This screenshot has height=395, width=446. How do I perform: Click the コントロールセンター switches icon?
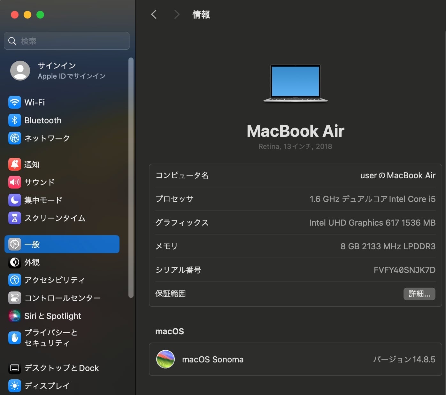[15, 298]
